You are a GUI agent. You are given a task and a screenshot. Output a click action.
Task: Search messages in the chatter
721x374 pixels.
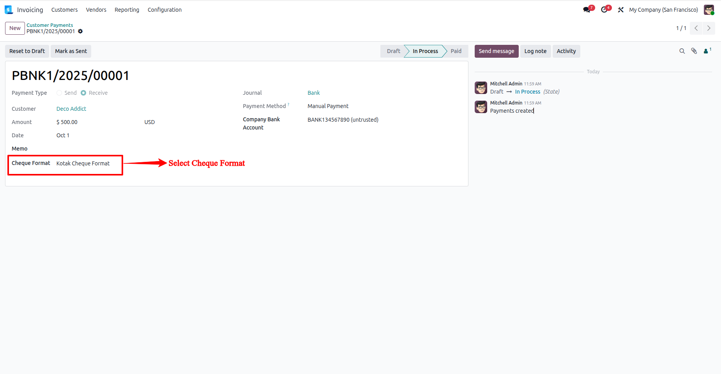coord(682,51)
